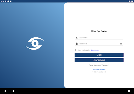This screenshot has height=94, width=134.
Task: Click the Milan Eye Center title
Action: [99, 31]
